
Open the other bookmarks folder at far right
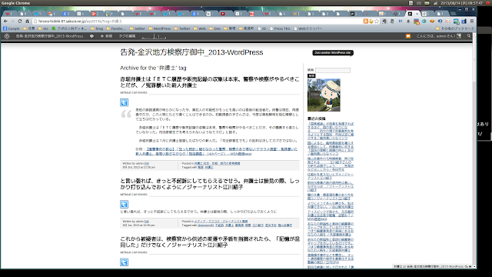(455, 28)
